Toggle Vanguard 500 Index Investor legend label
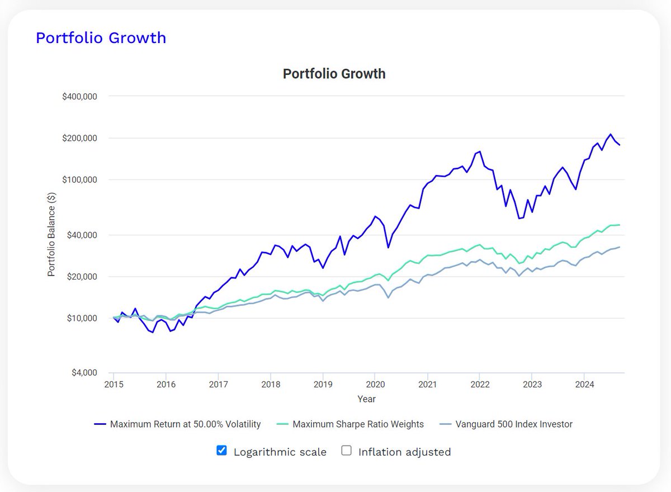 point(514,424)
